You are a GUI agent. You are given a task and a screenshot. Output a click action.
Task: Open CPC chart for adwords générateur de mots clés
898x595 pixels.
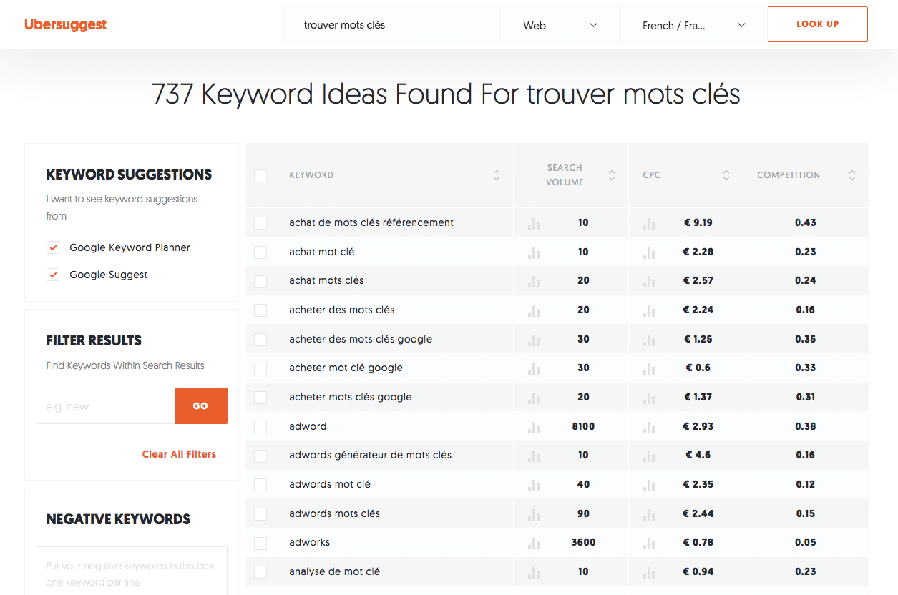pos(649,456)
